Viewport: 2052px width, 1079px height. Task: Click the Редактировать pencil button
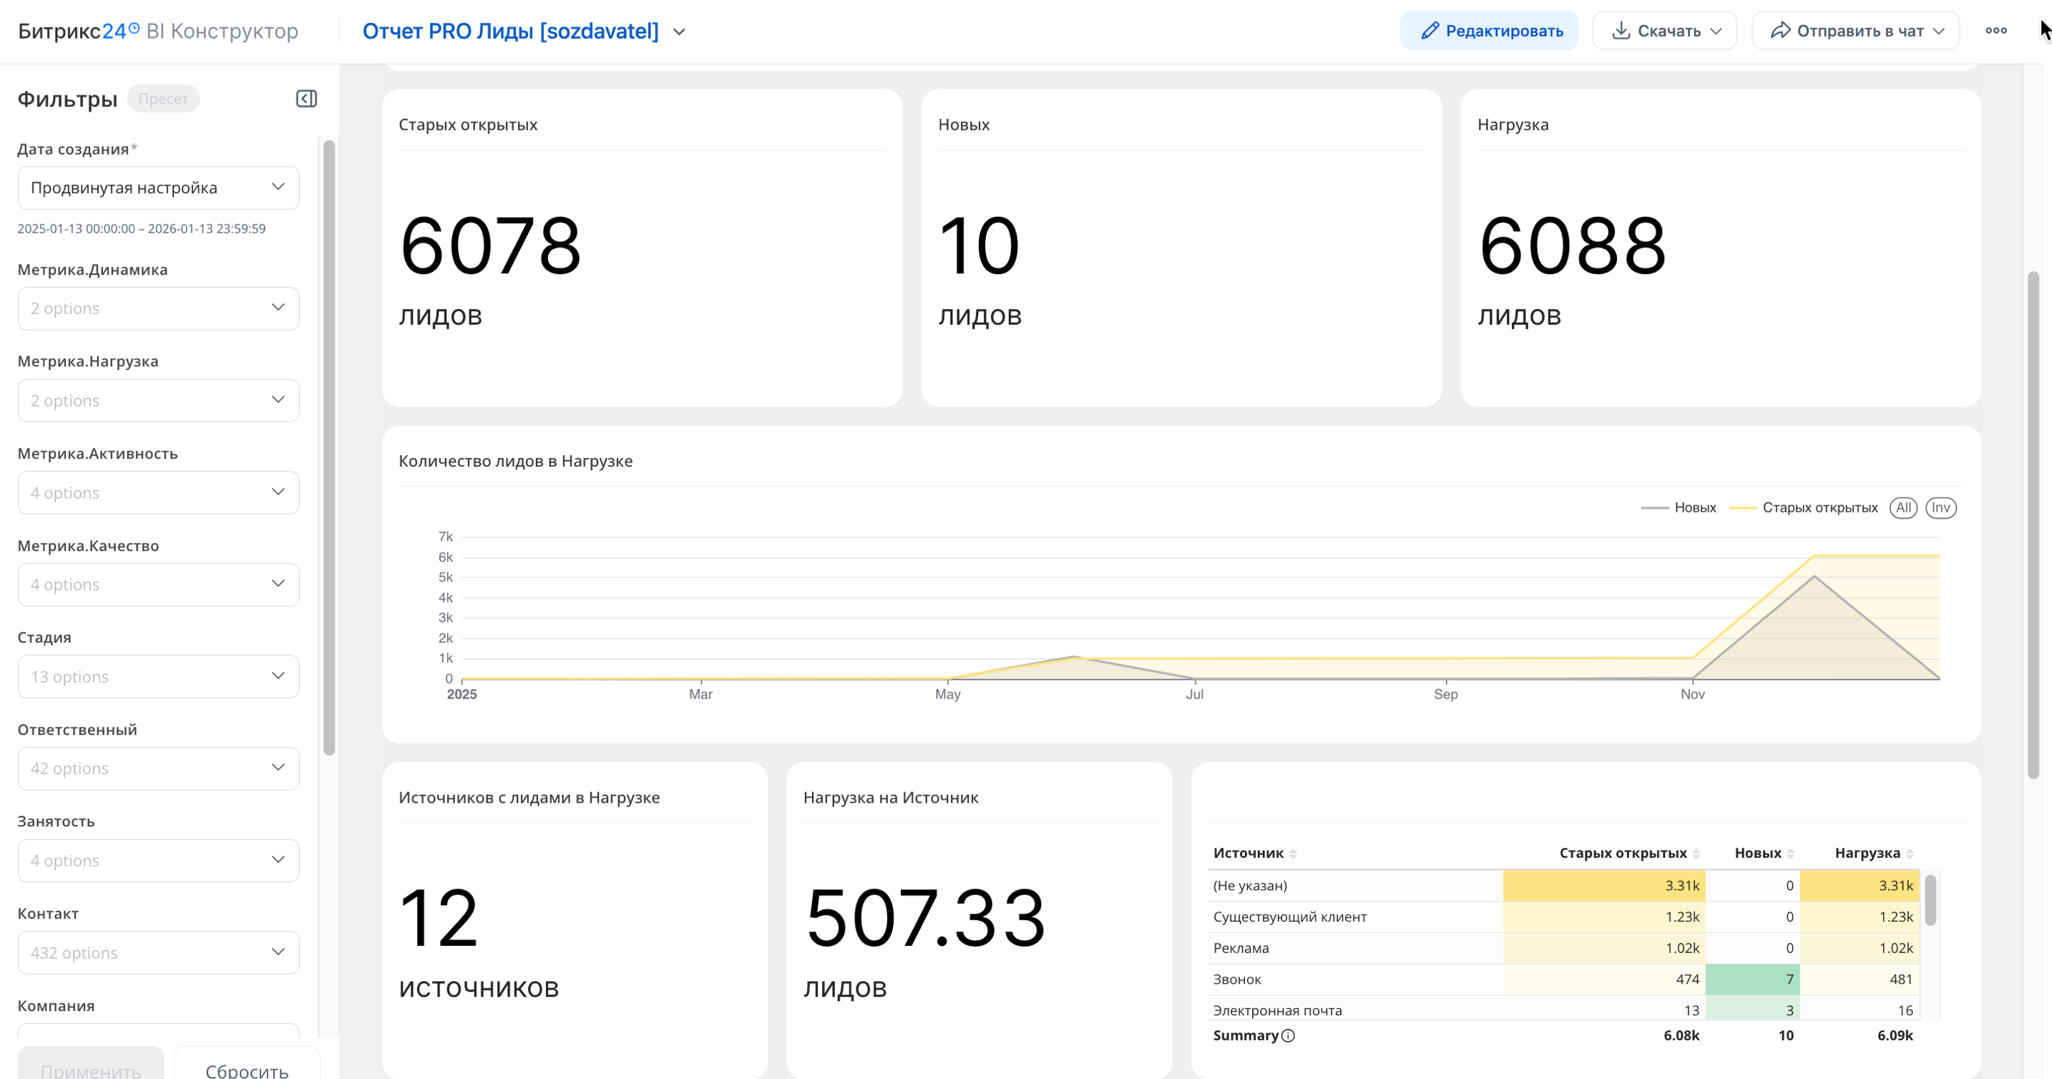click(x=1489, y=30)
